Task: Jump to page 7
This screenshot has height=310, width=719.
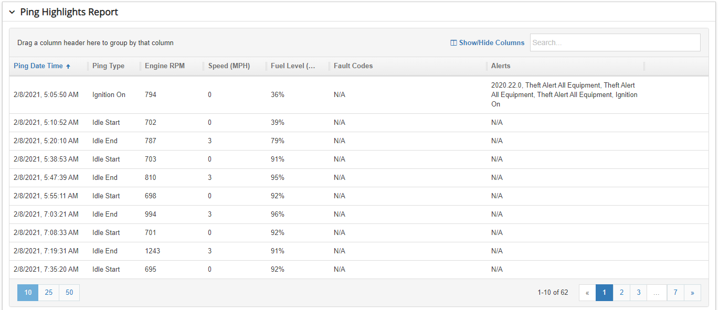Action: [675, 292]
